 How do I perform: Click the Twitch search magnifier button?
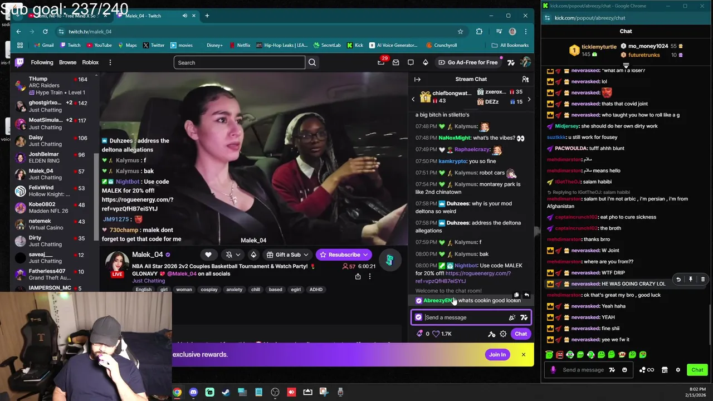click(312, 62)
